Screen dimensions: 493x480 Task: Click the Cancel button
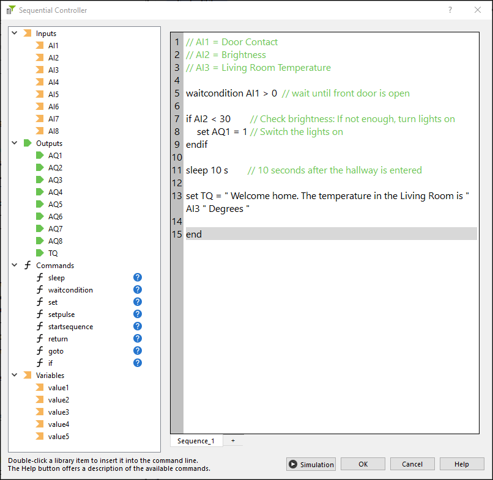pos(412,464)
